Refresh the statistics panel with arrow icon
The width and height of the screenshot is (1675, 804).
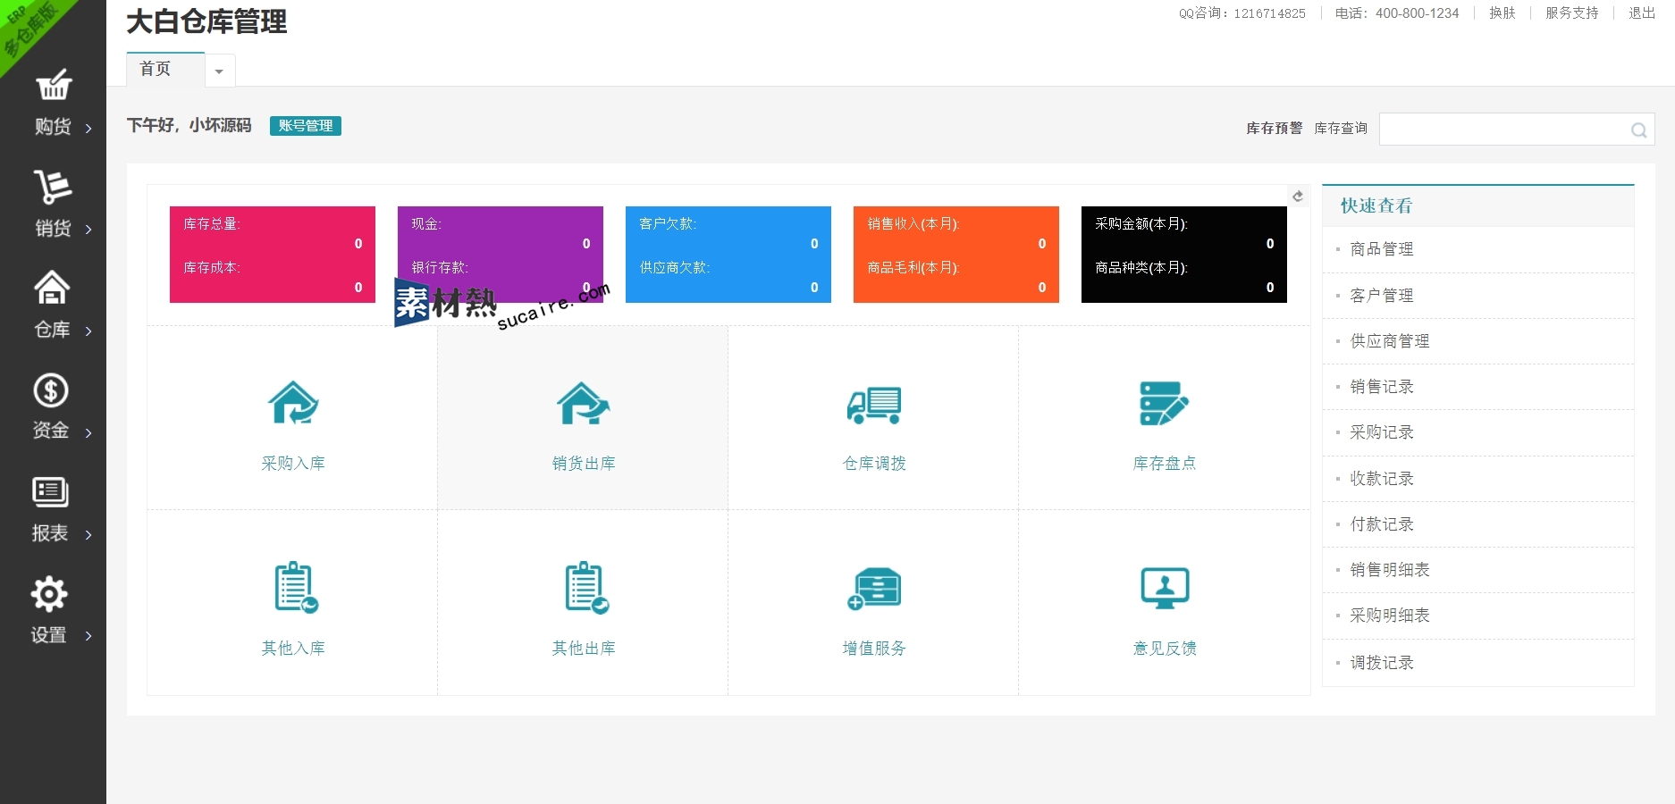pos(1298,196)
